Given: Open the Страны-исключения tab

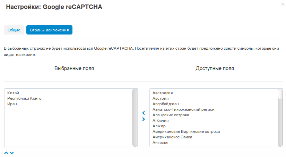Looking at the screenshot, I should pos(49,30).
